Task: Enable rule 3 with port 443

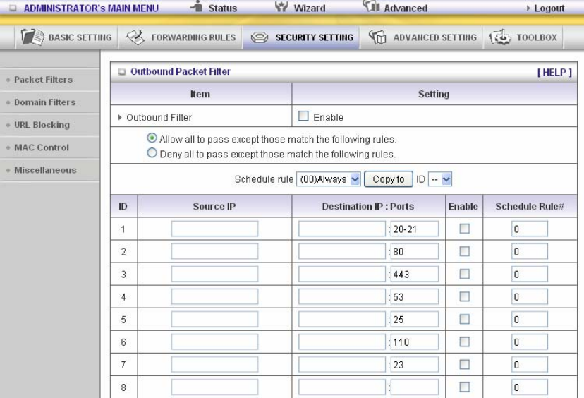Action: [x=464, y=274]
